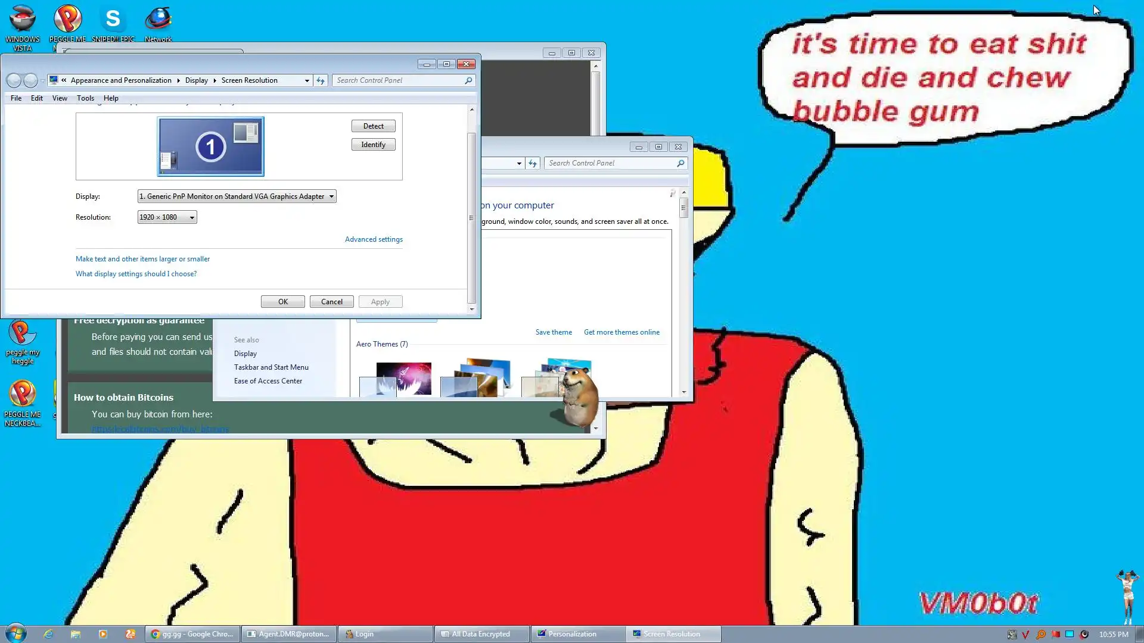Open the View menu
The height and width of the screenshot is (643, 1144).
pos(60,98)
